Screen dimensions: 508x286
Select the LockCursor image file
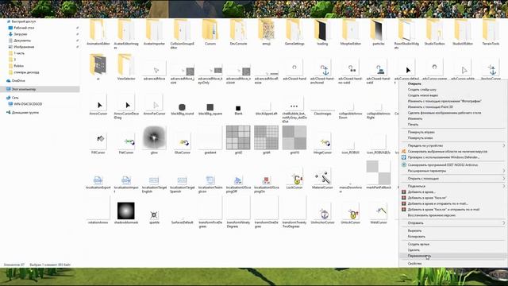[294, 178]
